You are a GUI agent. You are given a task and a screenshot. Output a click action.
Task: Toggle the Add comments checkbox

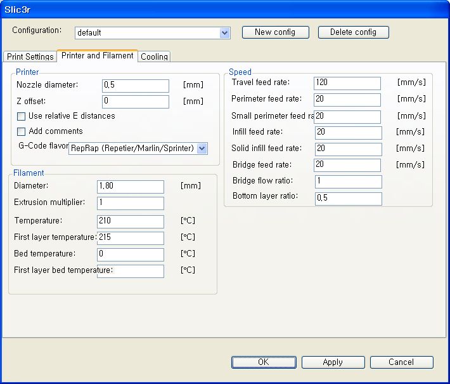point(22,132)
